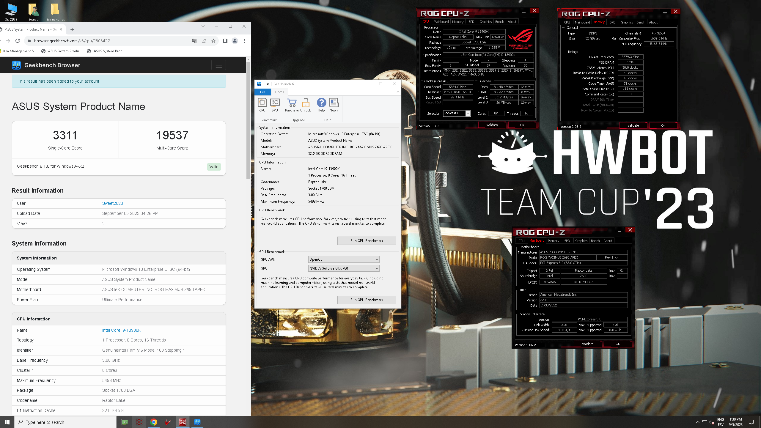This screenshot has height=428, width=761.
Task: Click the Run GPU Benchmark button
Action: pos(367,300)
